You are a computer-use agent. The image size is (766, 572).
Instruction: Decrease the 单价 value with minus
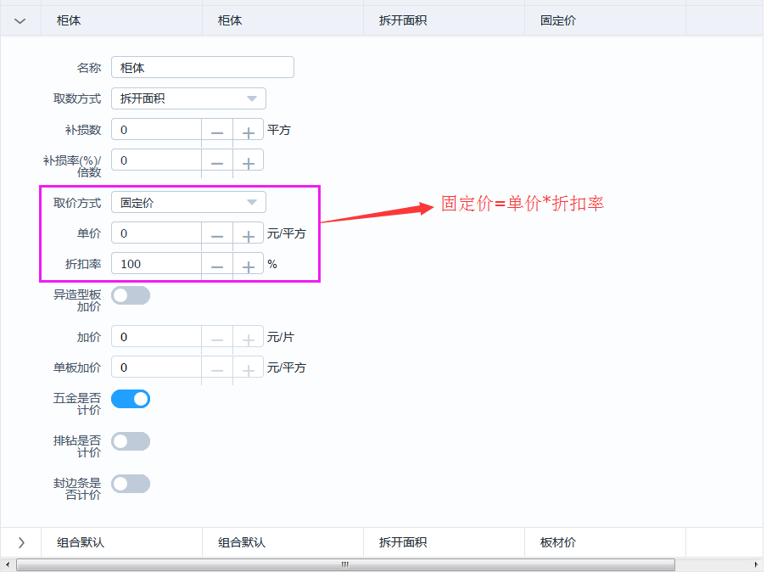[217, 234]
